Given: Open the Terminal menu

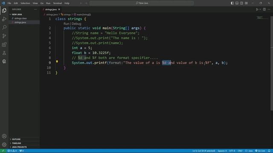Looking at the screenshot, I should coord(58,3).
